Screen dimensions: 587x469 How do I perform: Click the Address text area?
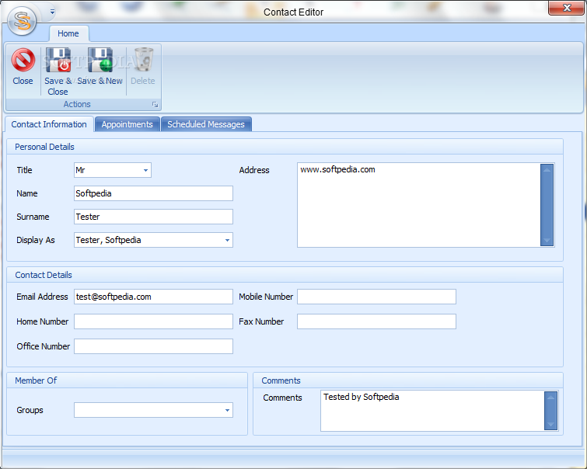pyautogui.click(x=419, y=205)
